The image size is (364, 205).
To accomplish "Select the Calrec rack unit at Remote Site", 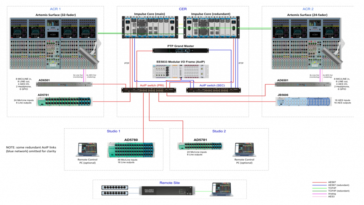I will point(167,191).
